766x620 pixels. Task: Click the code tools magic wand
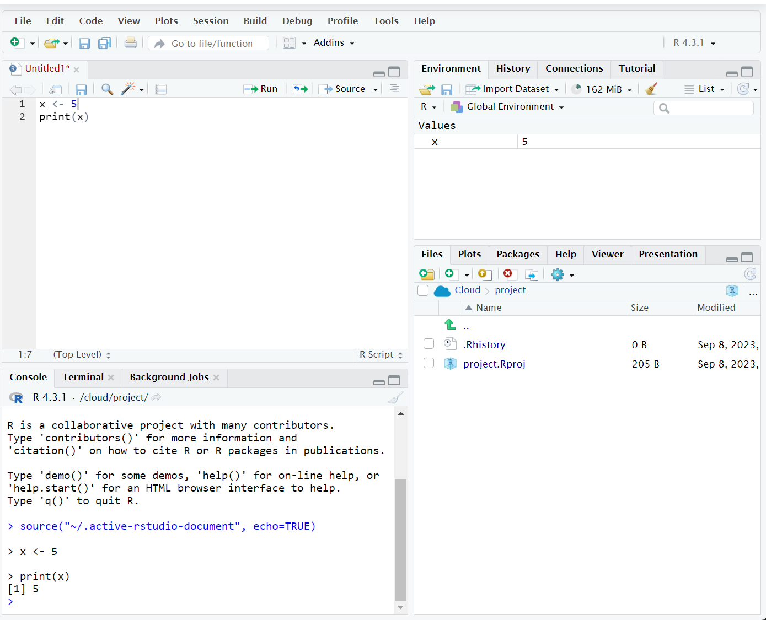coord(128,89)
